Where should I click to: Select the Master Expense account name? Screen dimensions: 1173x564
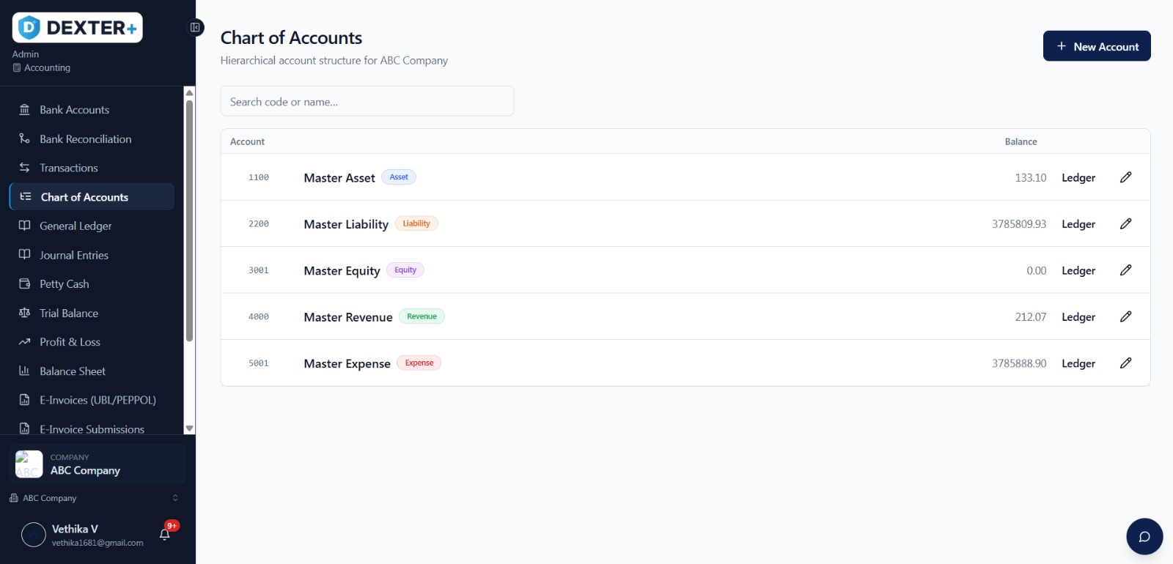pyautogui.click(x=347, y=363)
